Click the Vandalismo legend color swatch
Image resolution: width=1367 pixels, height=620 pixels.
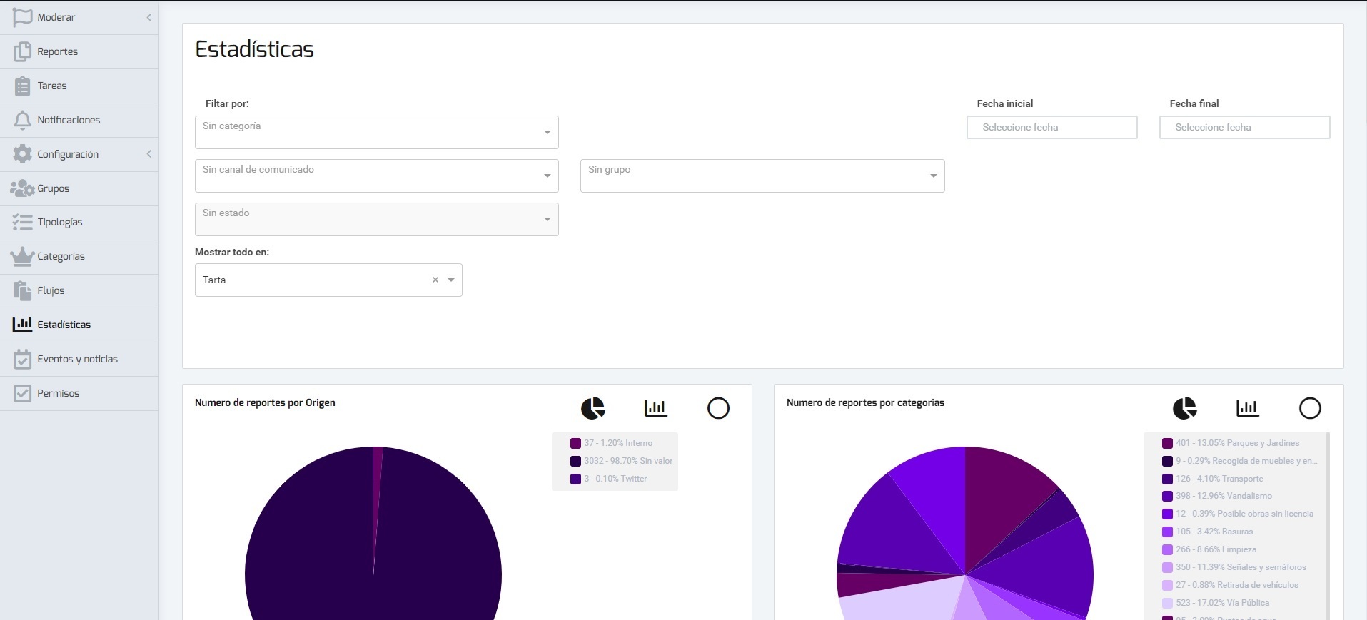point(1167,496)
